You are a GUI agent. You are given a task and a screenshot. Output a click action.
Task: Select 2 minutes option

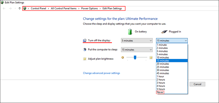tap(172, 48)
